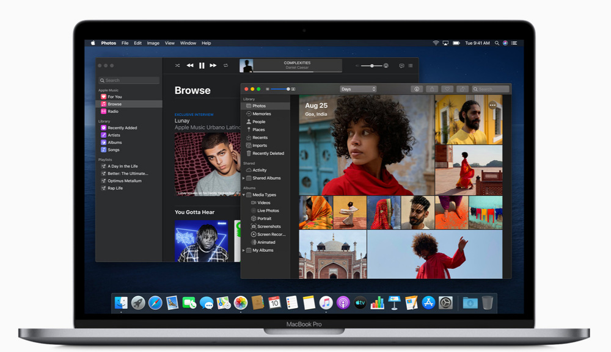611x352 pixels.
Task: Select Browse in Music sidebar
Action: click(x=129, y=104)
